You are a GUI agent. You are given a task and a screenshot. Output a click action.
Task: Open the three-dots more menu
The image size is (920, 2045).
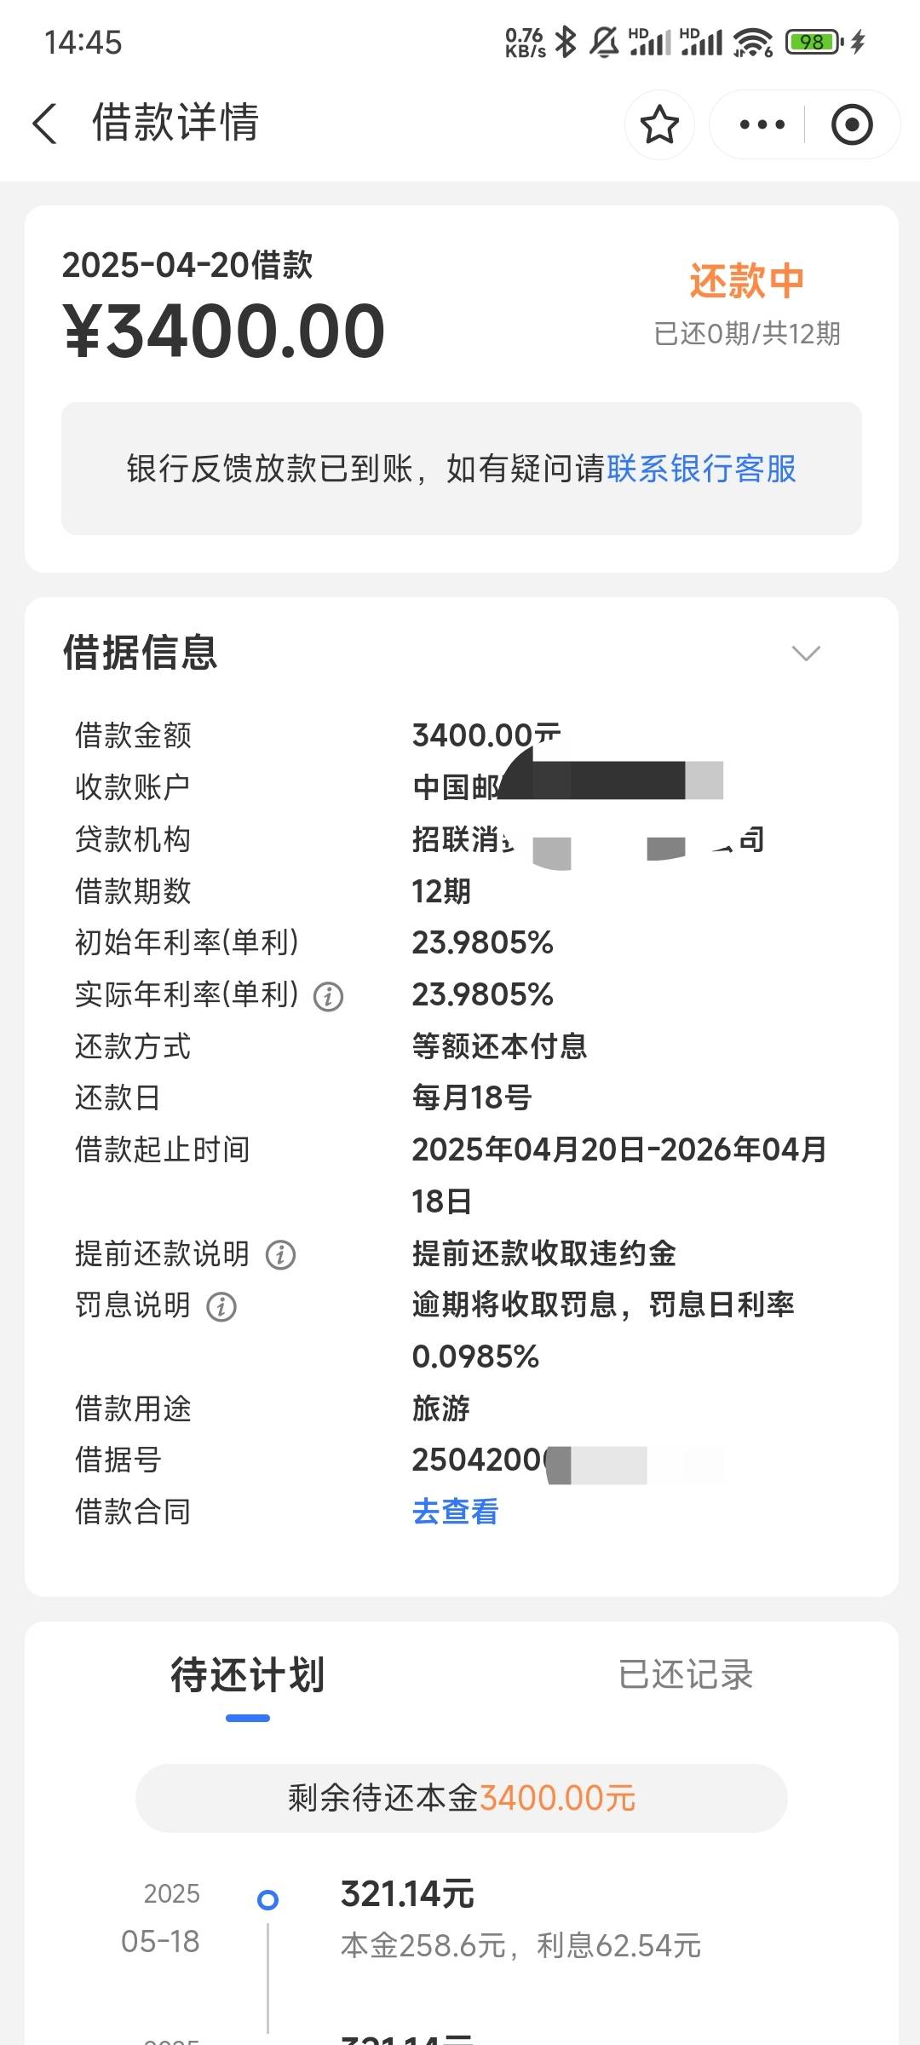[x=762, y=124]
